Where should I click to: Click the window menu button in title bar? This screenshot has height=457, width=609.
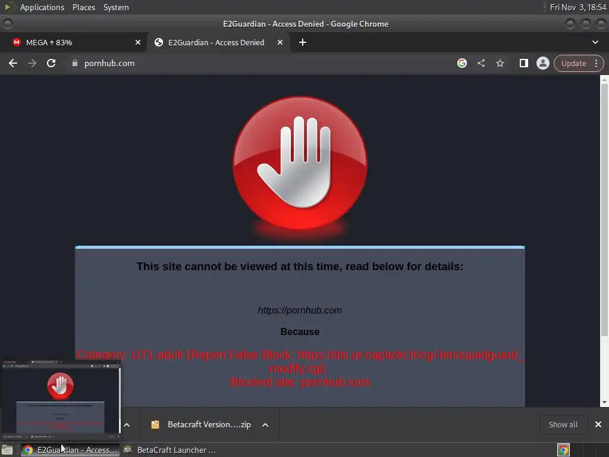(x=8, y=24)
